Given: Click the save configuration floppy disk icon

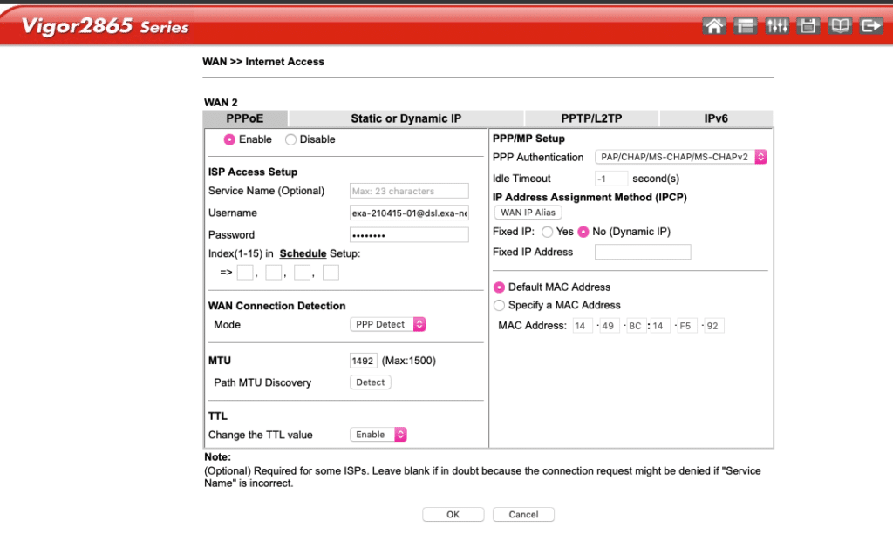Looking at the screenshot, I should 808,26.
